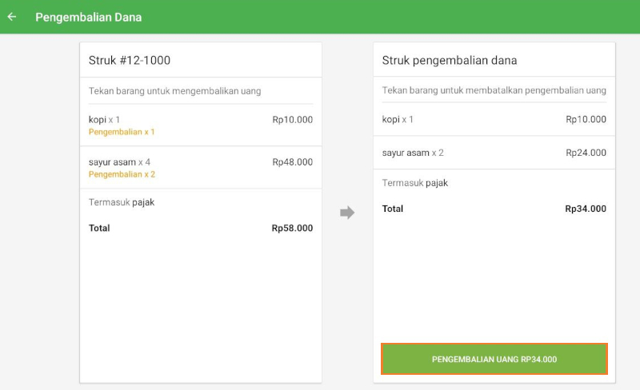Click the Pengembalian Dana page title

(89, 17)
